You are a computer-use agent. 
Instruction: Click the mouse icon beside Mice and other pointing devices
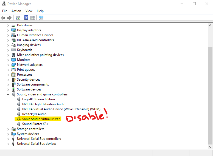point(13,55)
